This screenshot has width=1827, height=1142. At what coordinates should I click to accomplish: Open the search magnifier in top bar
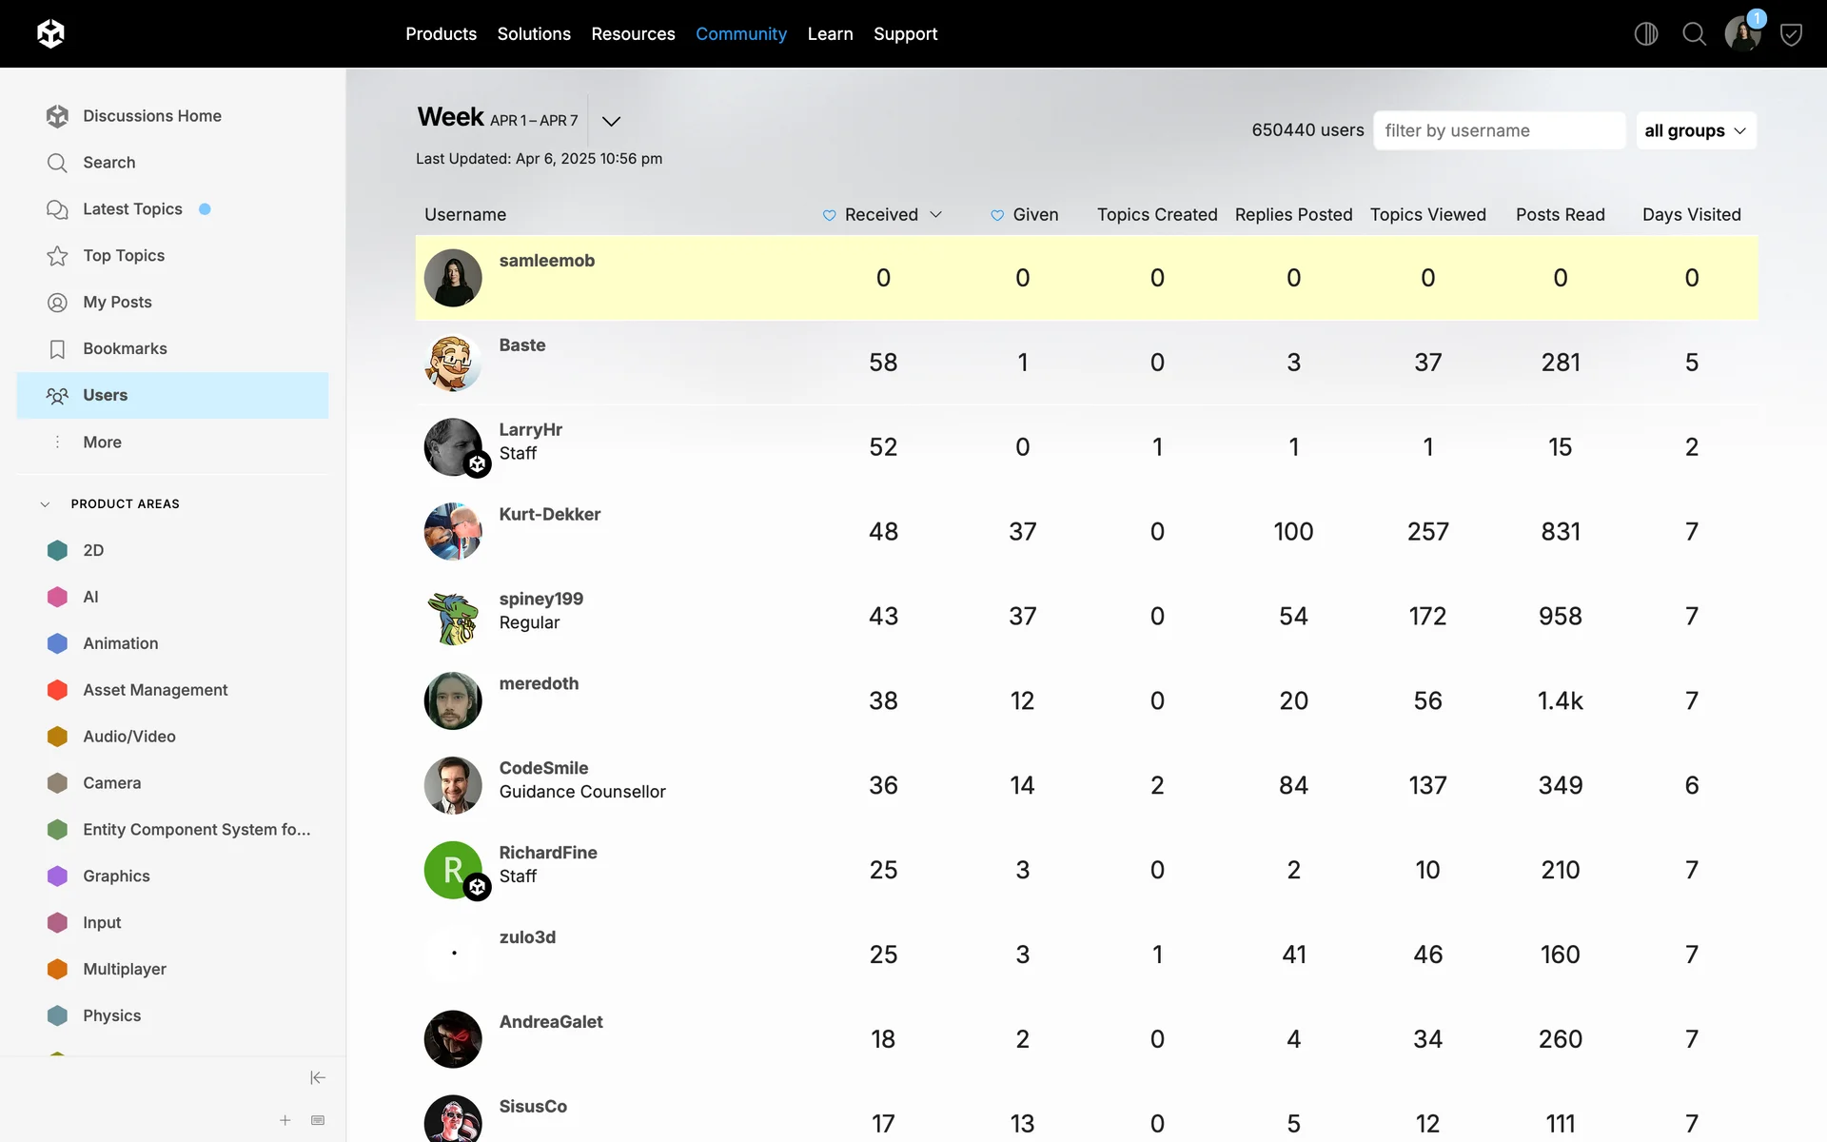point(1694,34)
